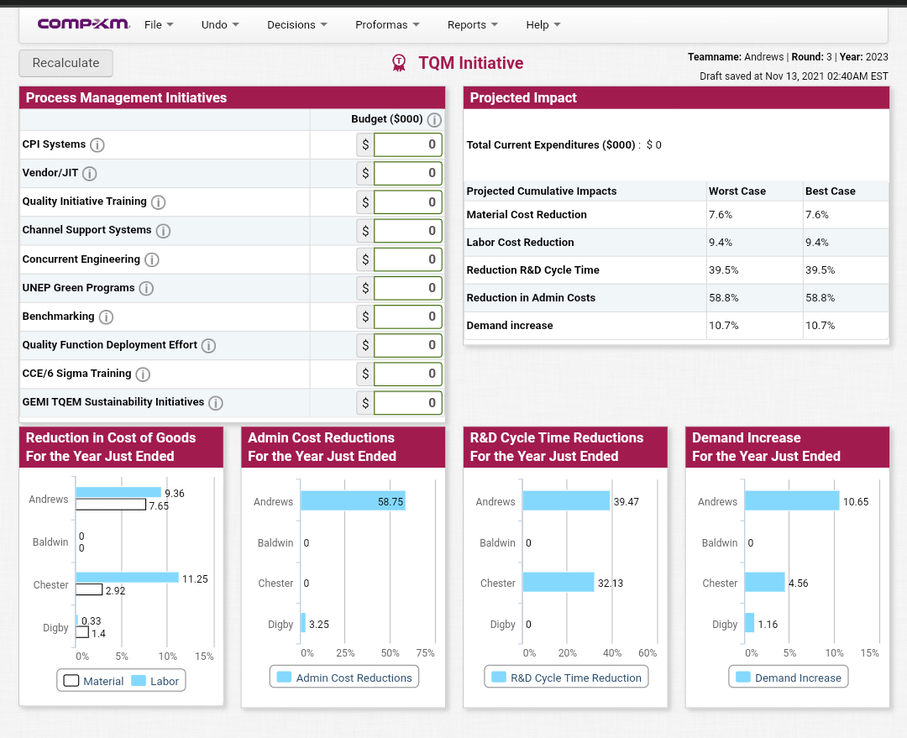Click the Worst Case column header

[x=737, y=191]
